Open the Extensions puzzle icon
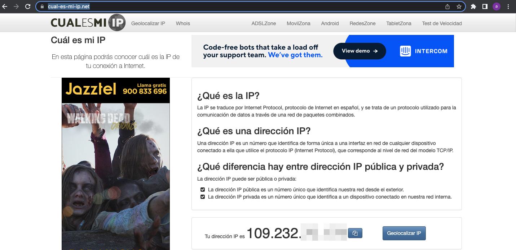 [x=473, y=6]
